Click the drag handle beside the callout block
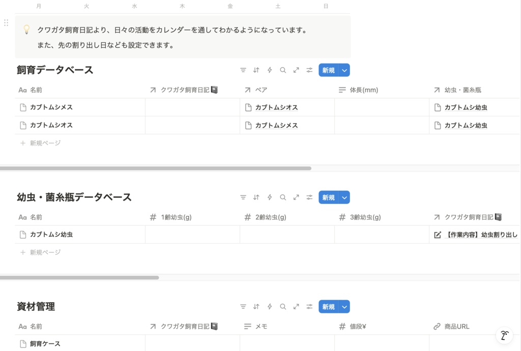The width and height of the screenshot is (521, 351). click(x=6, y=22)
